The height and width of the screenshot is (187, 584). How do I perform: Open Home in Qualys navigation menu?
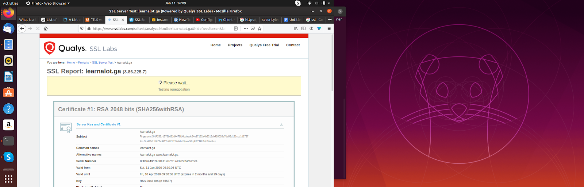click(x=216, y=45)
